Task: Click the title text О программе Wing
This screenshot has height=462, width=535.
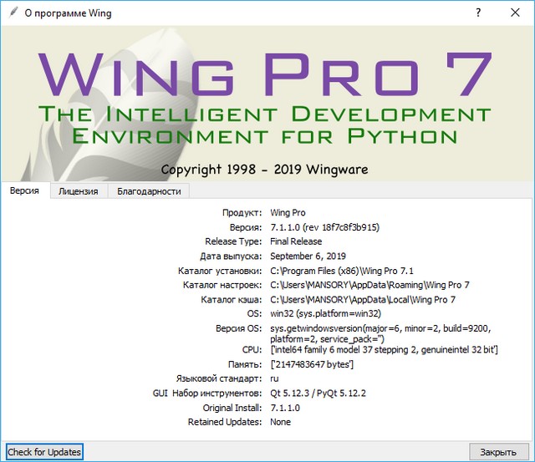Action: pyautogui.click(x=69, y=13)
